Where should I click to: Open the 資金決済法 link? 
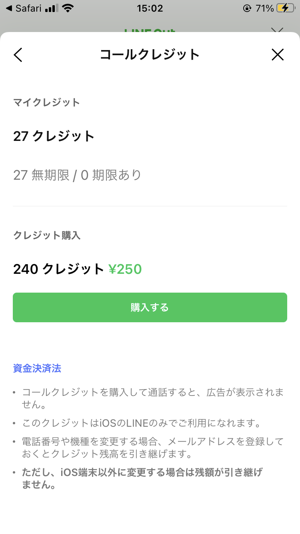pos(37,368)
